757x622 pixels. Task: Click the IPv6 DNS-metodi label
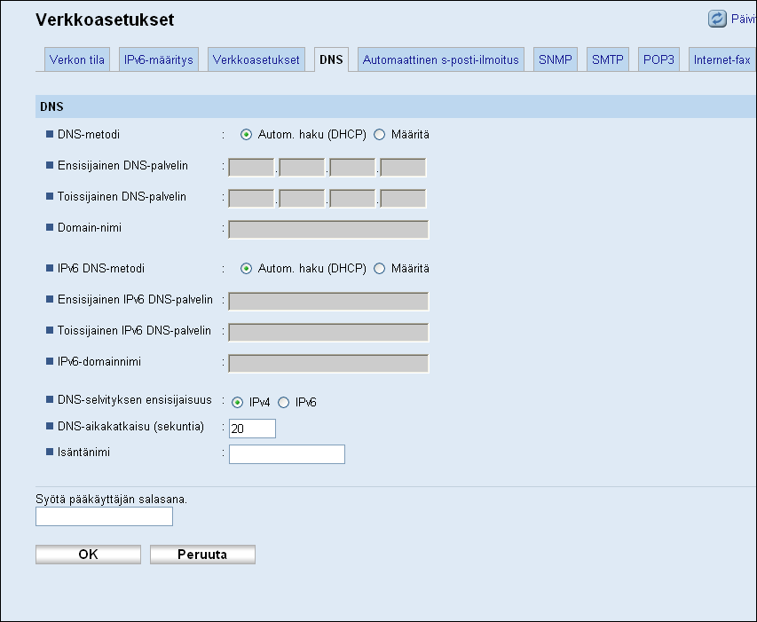(x=101, y=268)
